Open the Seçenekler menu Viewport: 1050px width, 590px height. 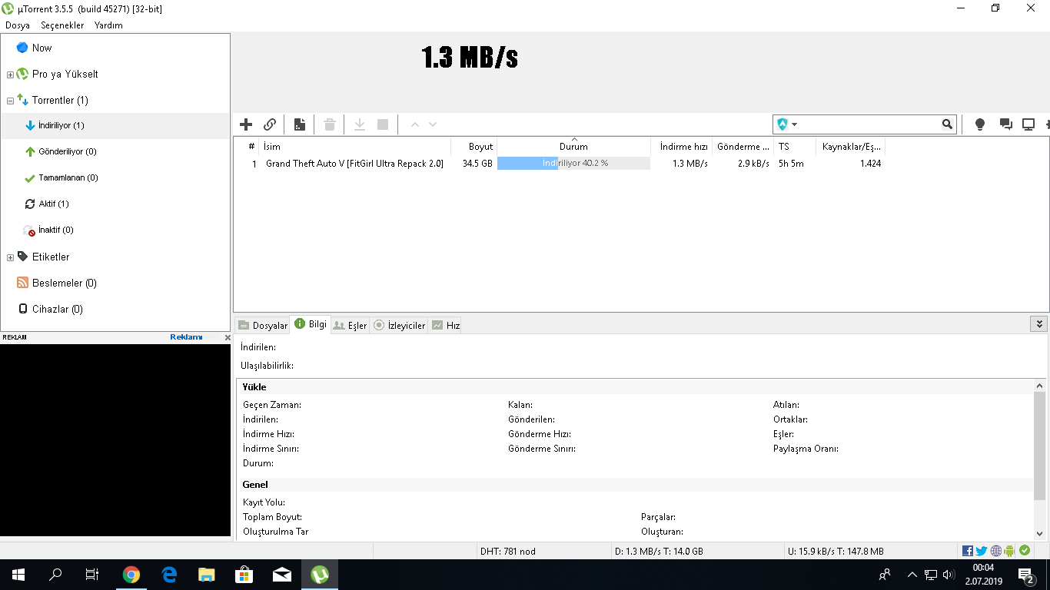tap(62, 25)
